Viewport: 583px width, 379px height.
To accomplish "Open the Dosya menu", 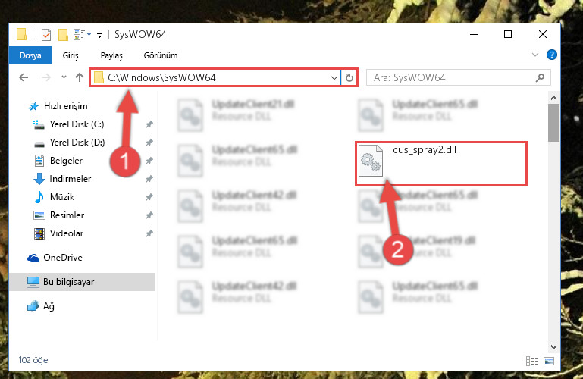I will (x=30, y=55).
